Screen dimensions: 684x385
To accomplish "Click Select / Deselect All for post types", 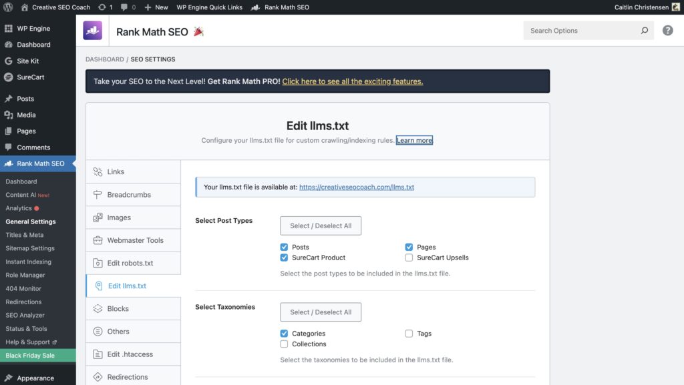I will (x=321, y=226).
